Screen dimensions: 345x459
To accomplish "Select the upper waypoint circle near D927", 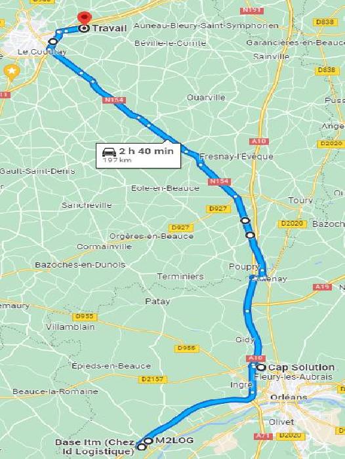I will point(245,220).
